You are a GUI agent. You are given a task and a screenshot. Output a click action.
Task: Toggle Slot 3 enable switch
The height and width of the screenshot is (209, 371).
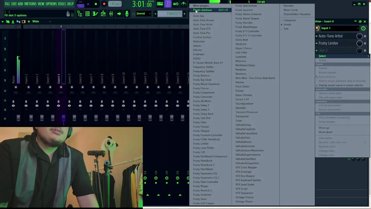365,51
